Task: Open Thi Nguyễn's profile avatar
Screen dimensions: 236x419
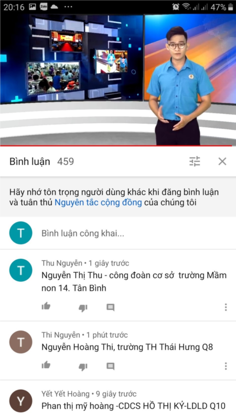Action: coord(21,342)
